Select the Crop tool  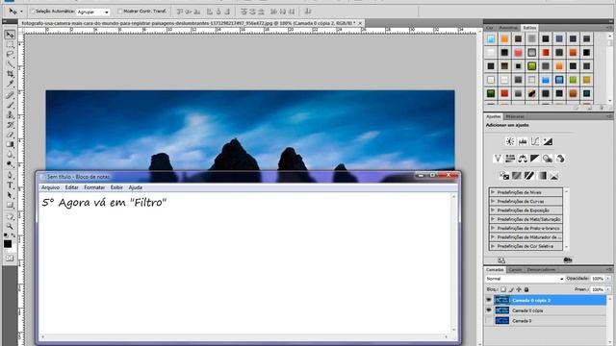(10, 74)
